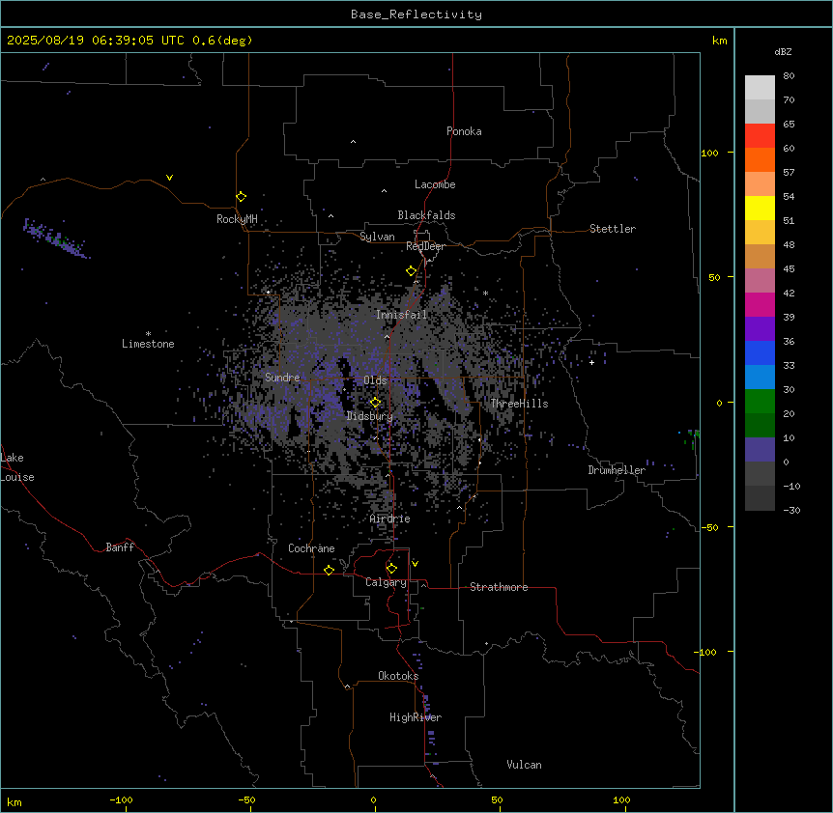Select the orange 57–60 dBZ legend swatch
833x813 pixels.
coord(760,159)
